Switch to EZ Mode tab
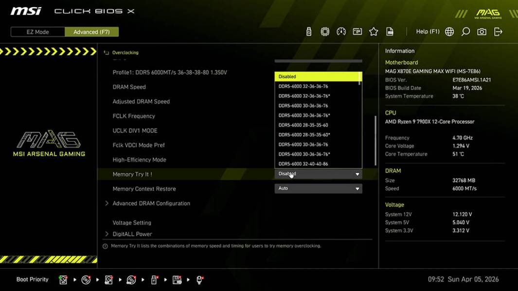This screenshot has width=518, height=291. coord(37,32)
